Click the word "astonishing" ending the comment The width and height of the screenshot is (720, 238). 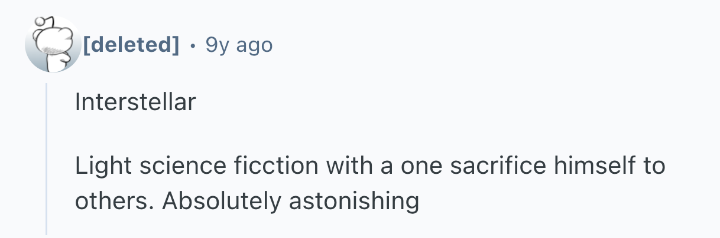(353, 201)
